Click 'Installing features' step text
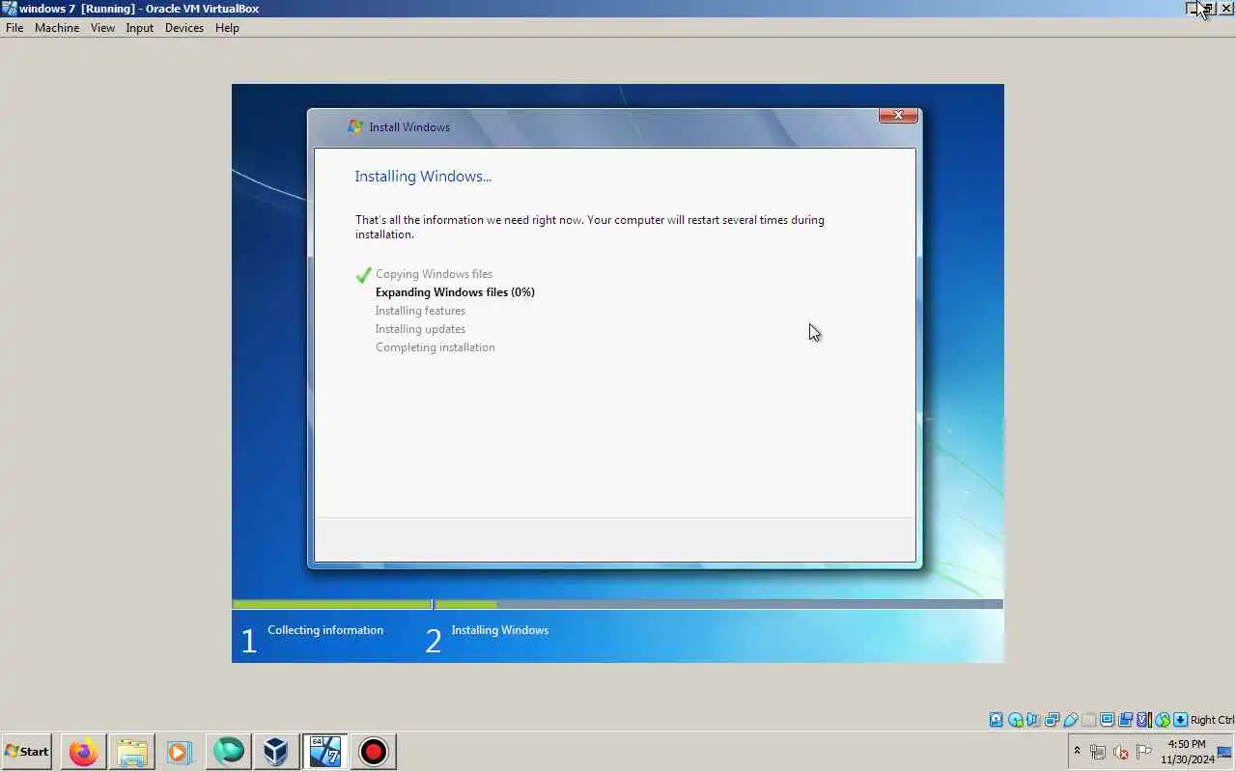 (420, 311)
